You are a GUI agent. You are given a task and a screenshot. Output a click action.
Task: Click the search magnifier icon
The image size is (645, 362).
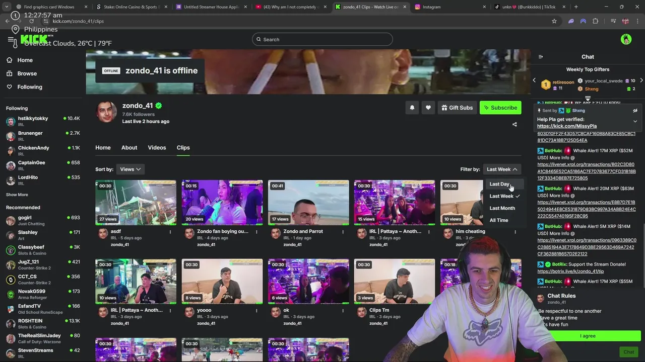(259, 39)
